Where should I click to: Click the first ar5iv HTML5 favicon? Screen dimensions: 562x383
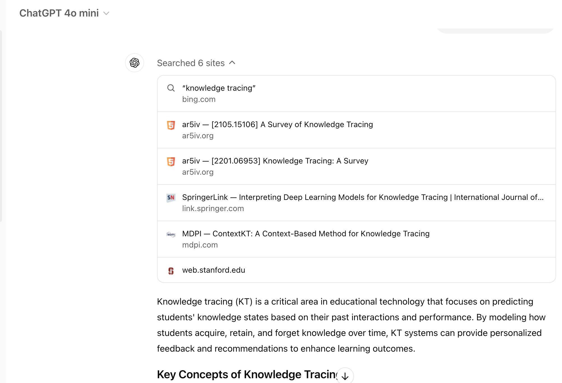171,125
